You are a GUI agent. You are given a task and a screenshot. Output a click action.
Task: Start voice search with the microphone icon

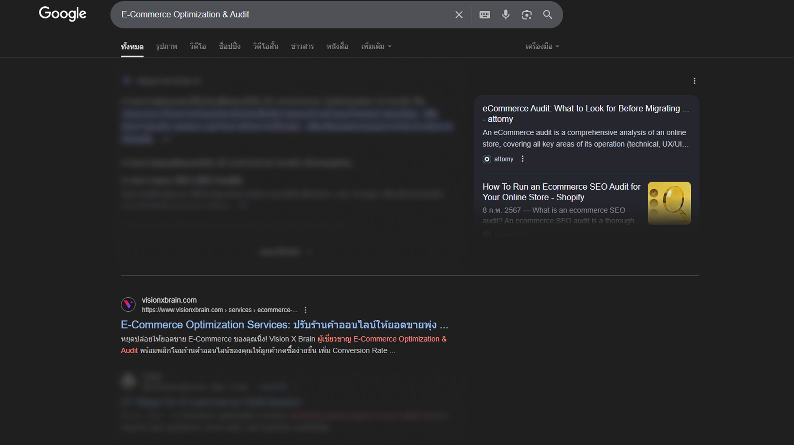click(506, 14)
